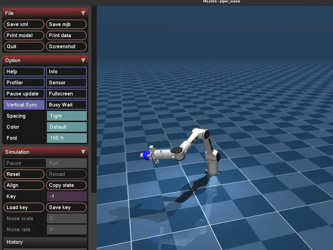
Task: Save the current keyframe
Action: coord(66,207)
